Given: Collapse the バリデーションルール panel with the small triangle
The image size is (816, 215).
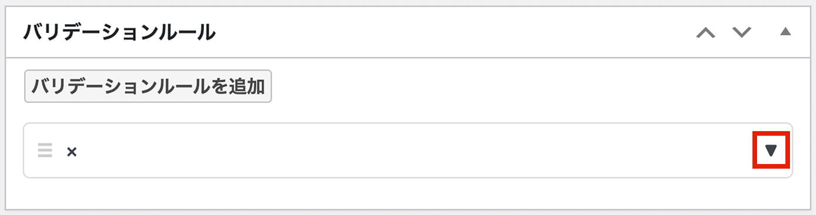Looking at the screenshot, I should 785,32.
